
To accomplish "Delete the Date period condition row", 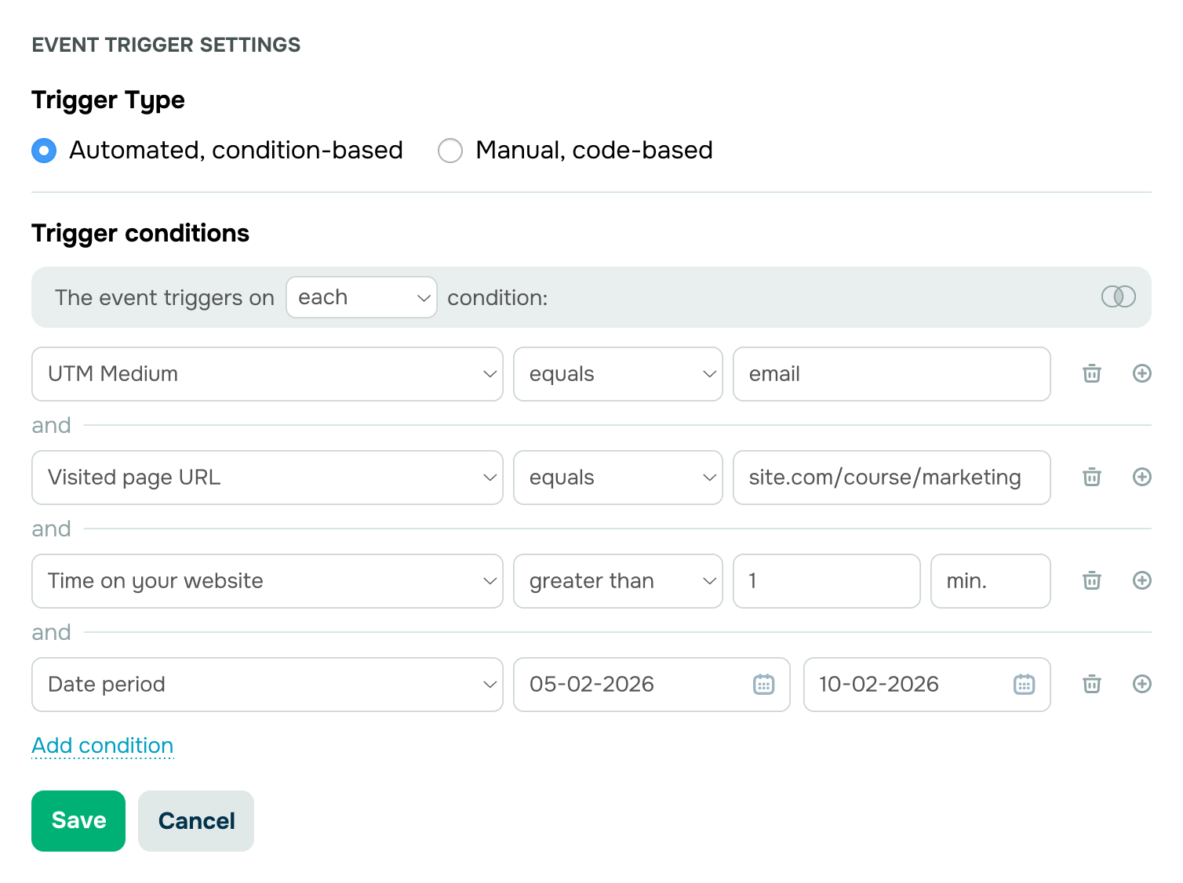I will (x=1091, y=685).
